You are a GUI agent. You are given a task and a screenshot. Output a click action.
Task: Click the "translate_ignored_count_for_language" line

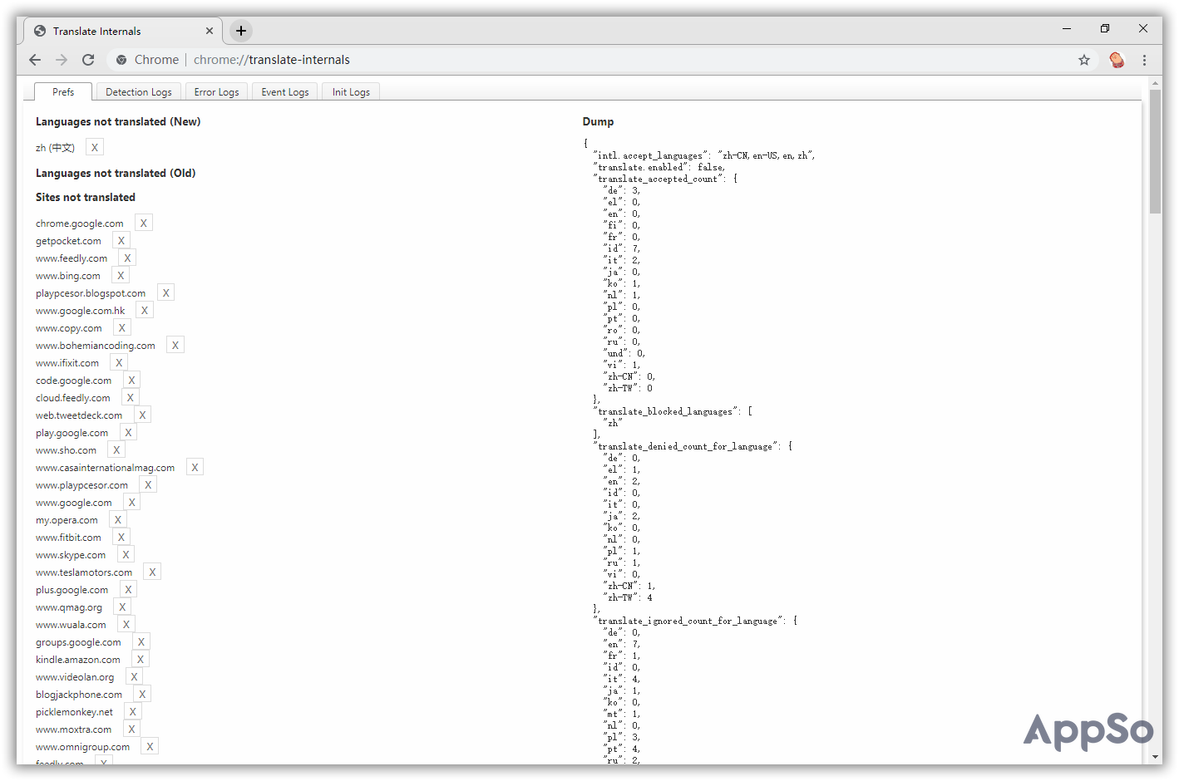pos(695,621)
